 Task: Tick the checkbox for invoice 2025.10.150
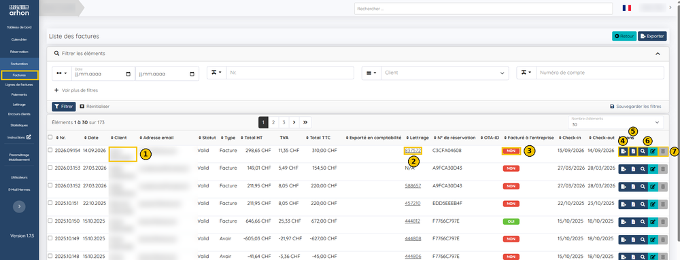point(50,221)
